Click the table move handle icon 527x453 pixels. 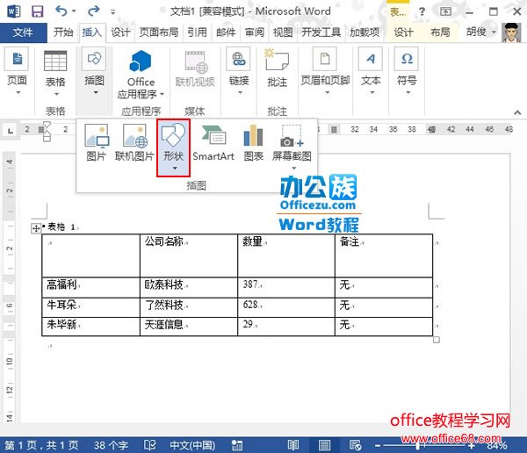pos(36,228)
